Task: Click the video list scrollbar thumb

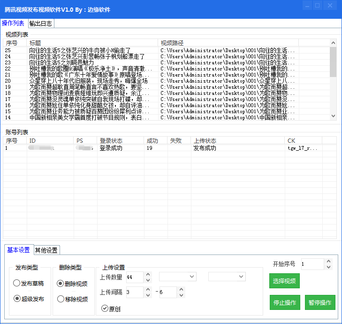Action: pos(333,62)
